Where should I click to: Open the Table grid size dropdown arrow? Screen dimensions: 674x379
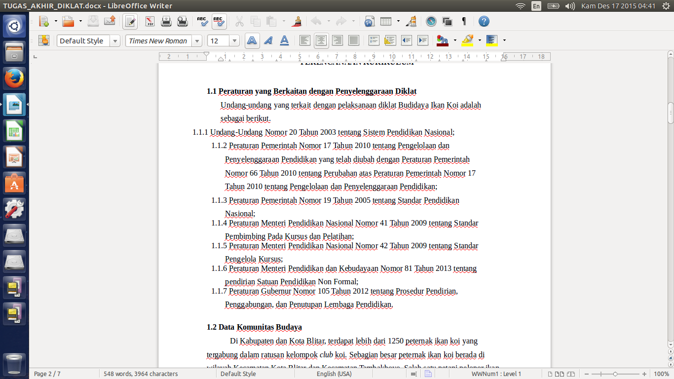pyautogui.click(x=399, y=21)
